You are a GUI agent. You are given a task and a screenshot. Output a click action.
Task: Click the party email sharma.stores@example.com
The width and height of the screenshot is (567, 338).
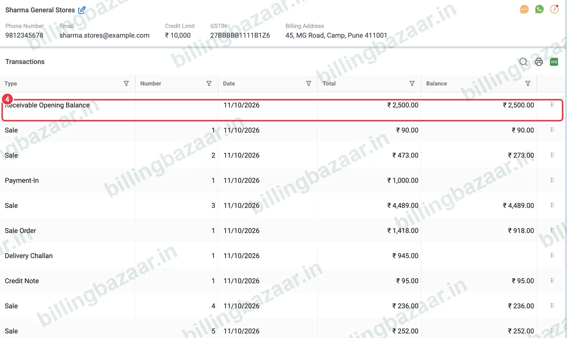[104, 35]
